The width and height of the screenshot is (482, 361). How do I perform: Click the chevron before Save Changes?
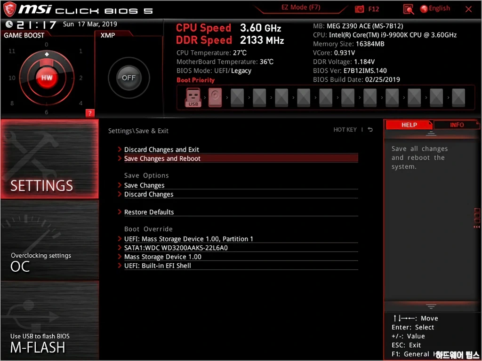pyautogui.click(x=120, y=185)
